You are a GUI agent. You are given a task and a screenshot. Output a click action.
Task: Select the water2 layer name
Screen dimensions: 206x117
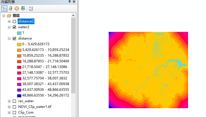[24, 27]
